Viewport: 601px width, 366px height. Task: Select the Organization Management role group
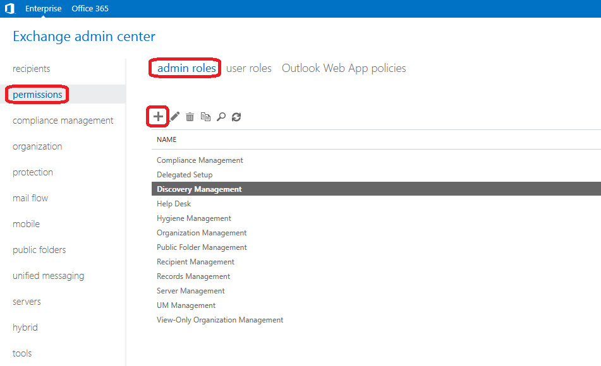pyautogui.click(x=202, y=233)
